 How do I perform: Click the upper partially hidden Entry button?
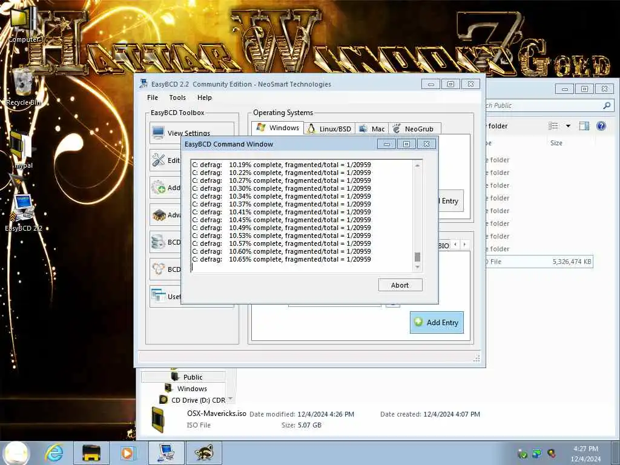click(450, 201)
